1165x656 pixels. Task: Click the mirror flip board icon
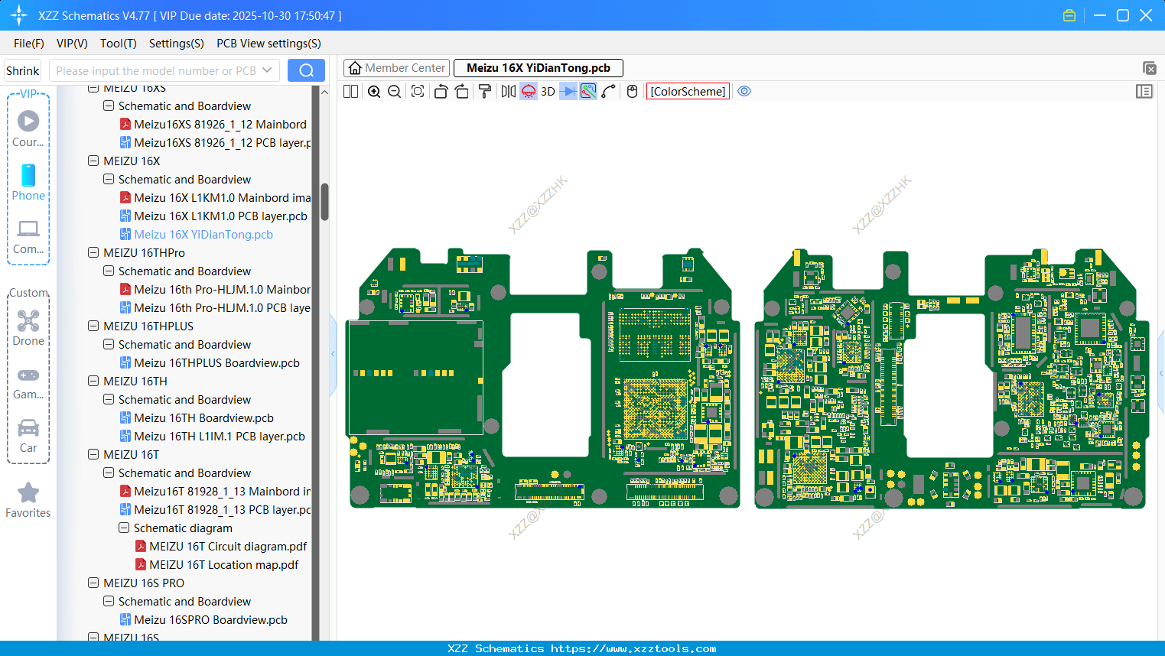click(508, 92)
